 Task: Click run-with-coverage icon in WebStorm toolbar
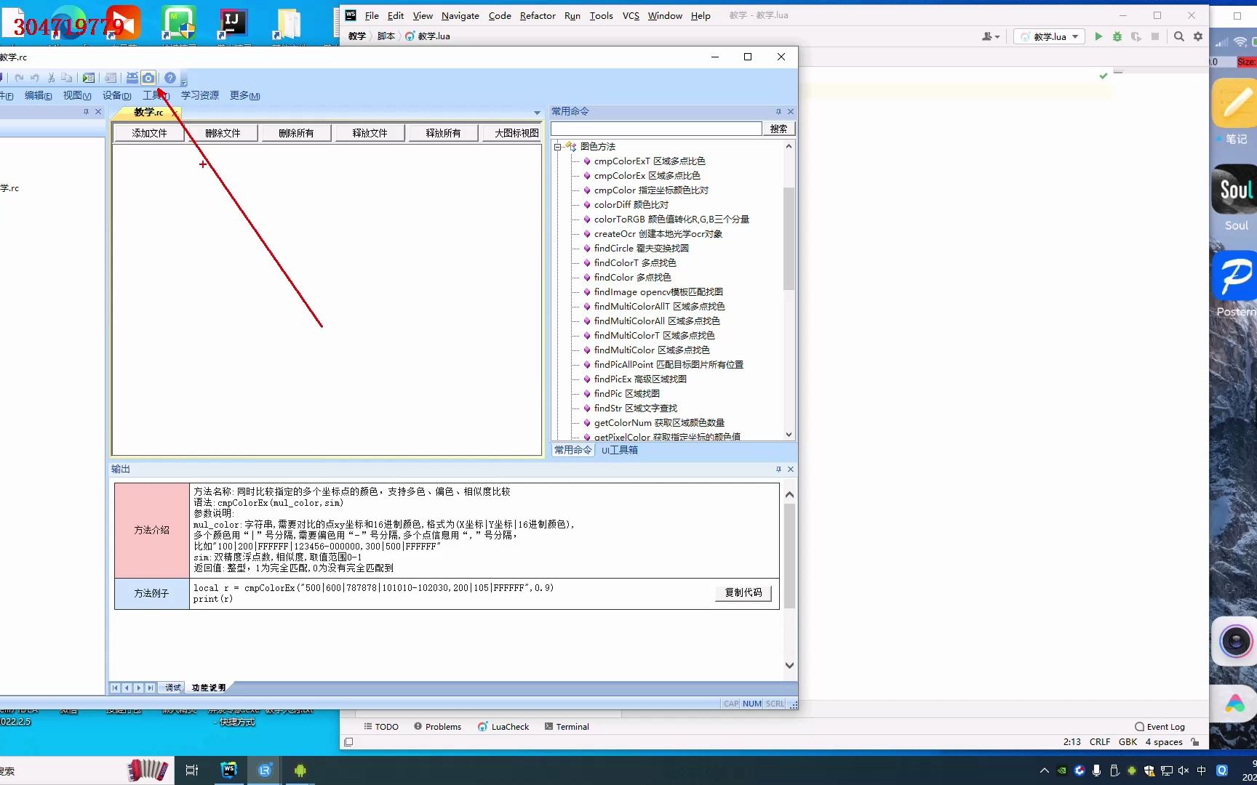click(1136, 36)
